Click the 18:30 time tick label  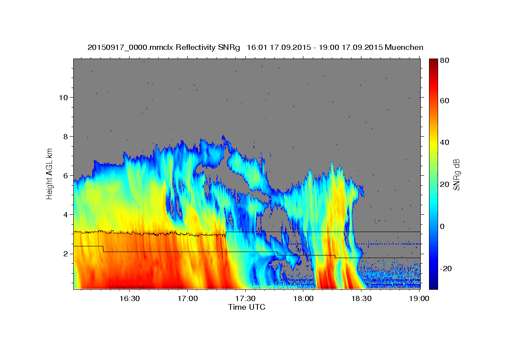[x=361, y=298]
